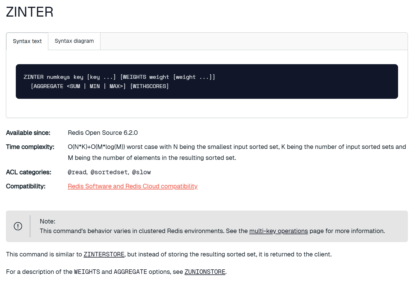Click the note exclamation info icon
Image resolution: width=415 pixels, height=284 pixels.
[18, 226]
